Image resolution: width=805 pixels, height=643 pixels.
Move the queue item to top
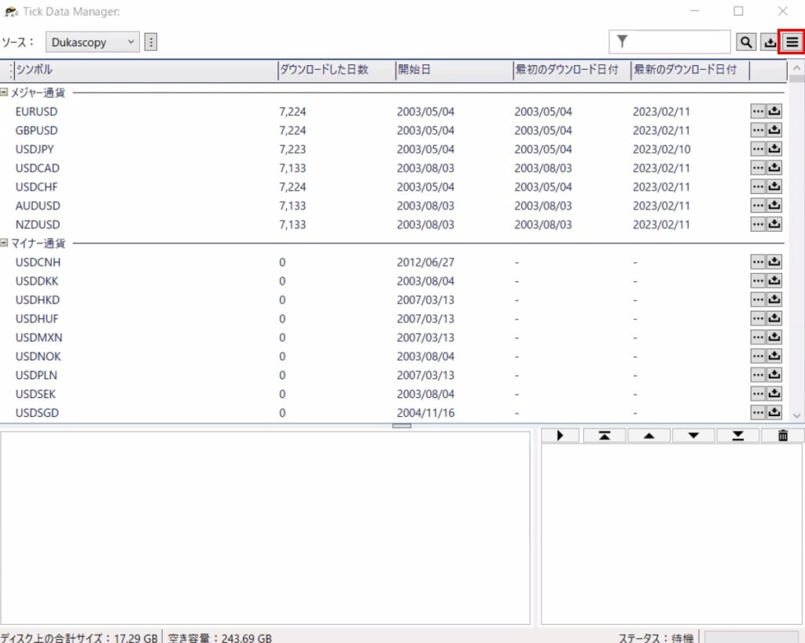605,436
